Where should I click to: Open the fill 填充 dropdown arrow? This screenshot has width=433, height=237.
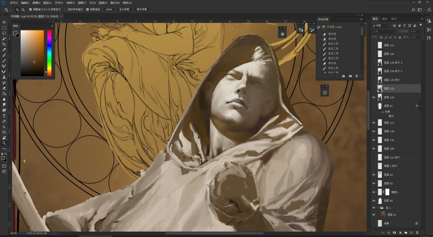419,37
